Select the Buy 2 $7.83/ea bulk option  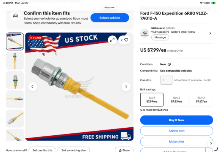(x=176, y=100)
